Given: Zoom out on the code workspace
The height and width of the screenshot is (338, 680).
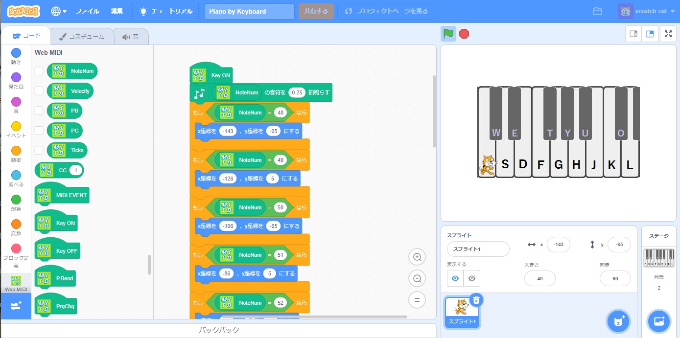Looking at the screenshot, I should click(417, 278).
